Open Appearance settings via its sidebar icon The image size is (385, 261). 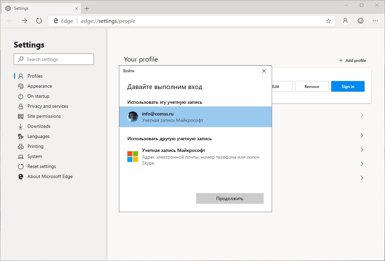[x=21, y=86]
